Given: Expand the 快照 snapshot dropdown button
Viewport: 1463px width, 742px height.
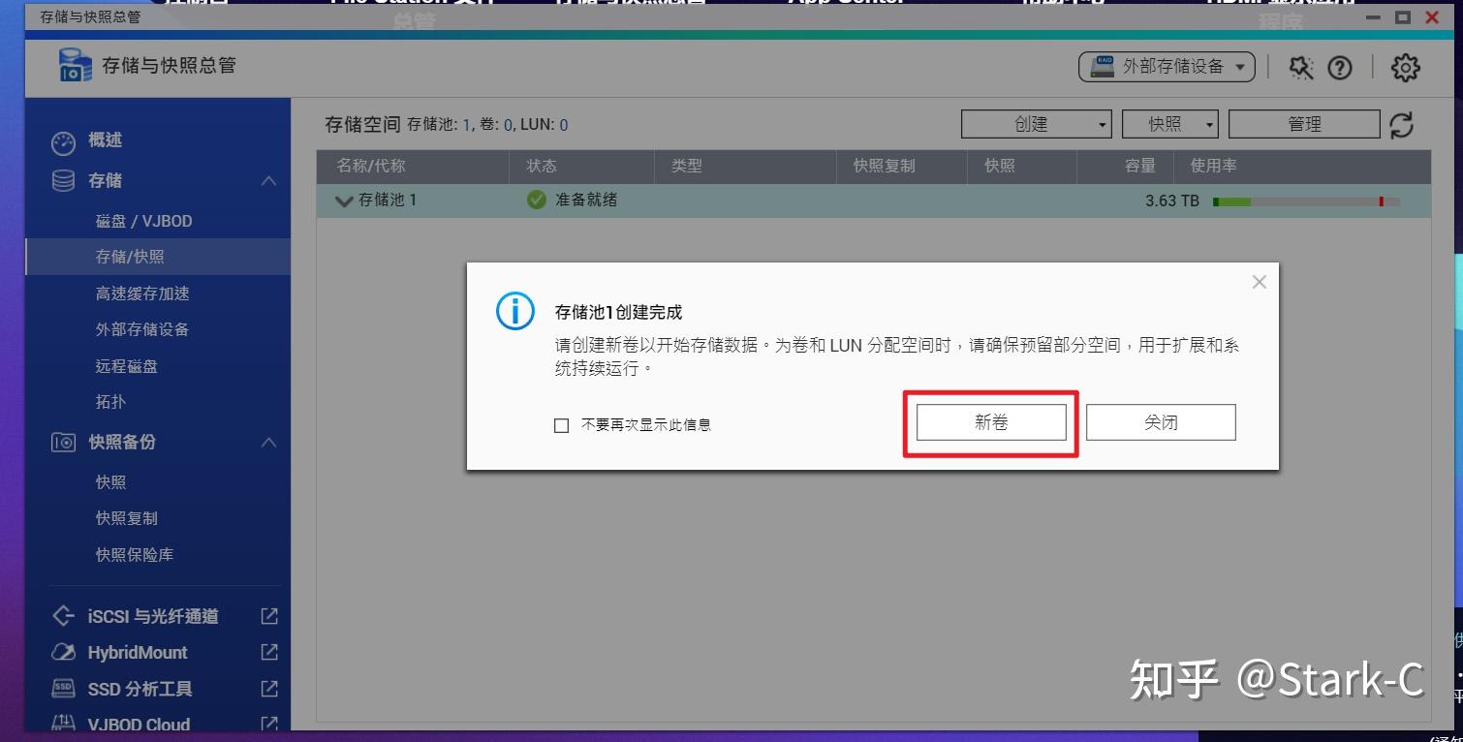Looking at the screenshot, I should tap(1170, 124).
